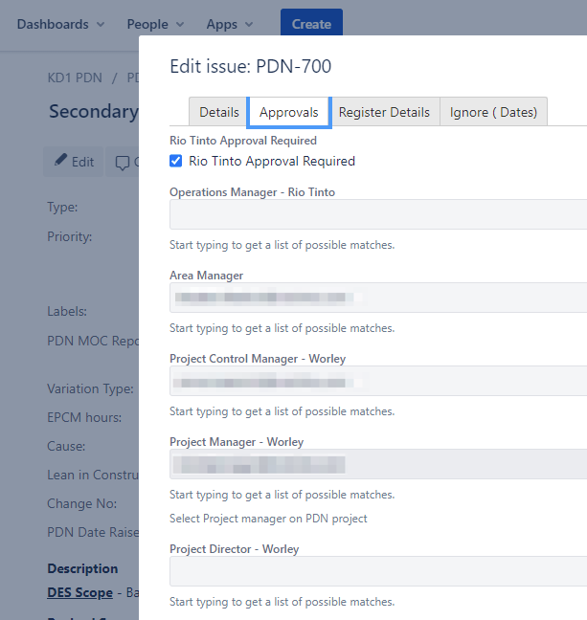Click the Edit issue: PDN-700 heading
587x620 pixels.
251,66
